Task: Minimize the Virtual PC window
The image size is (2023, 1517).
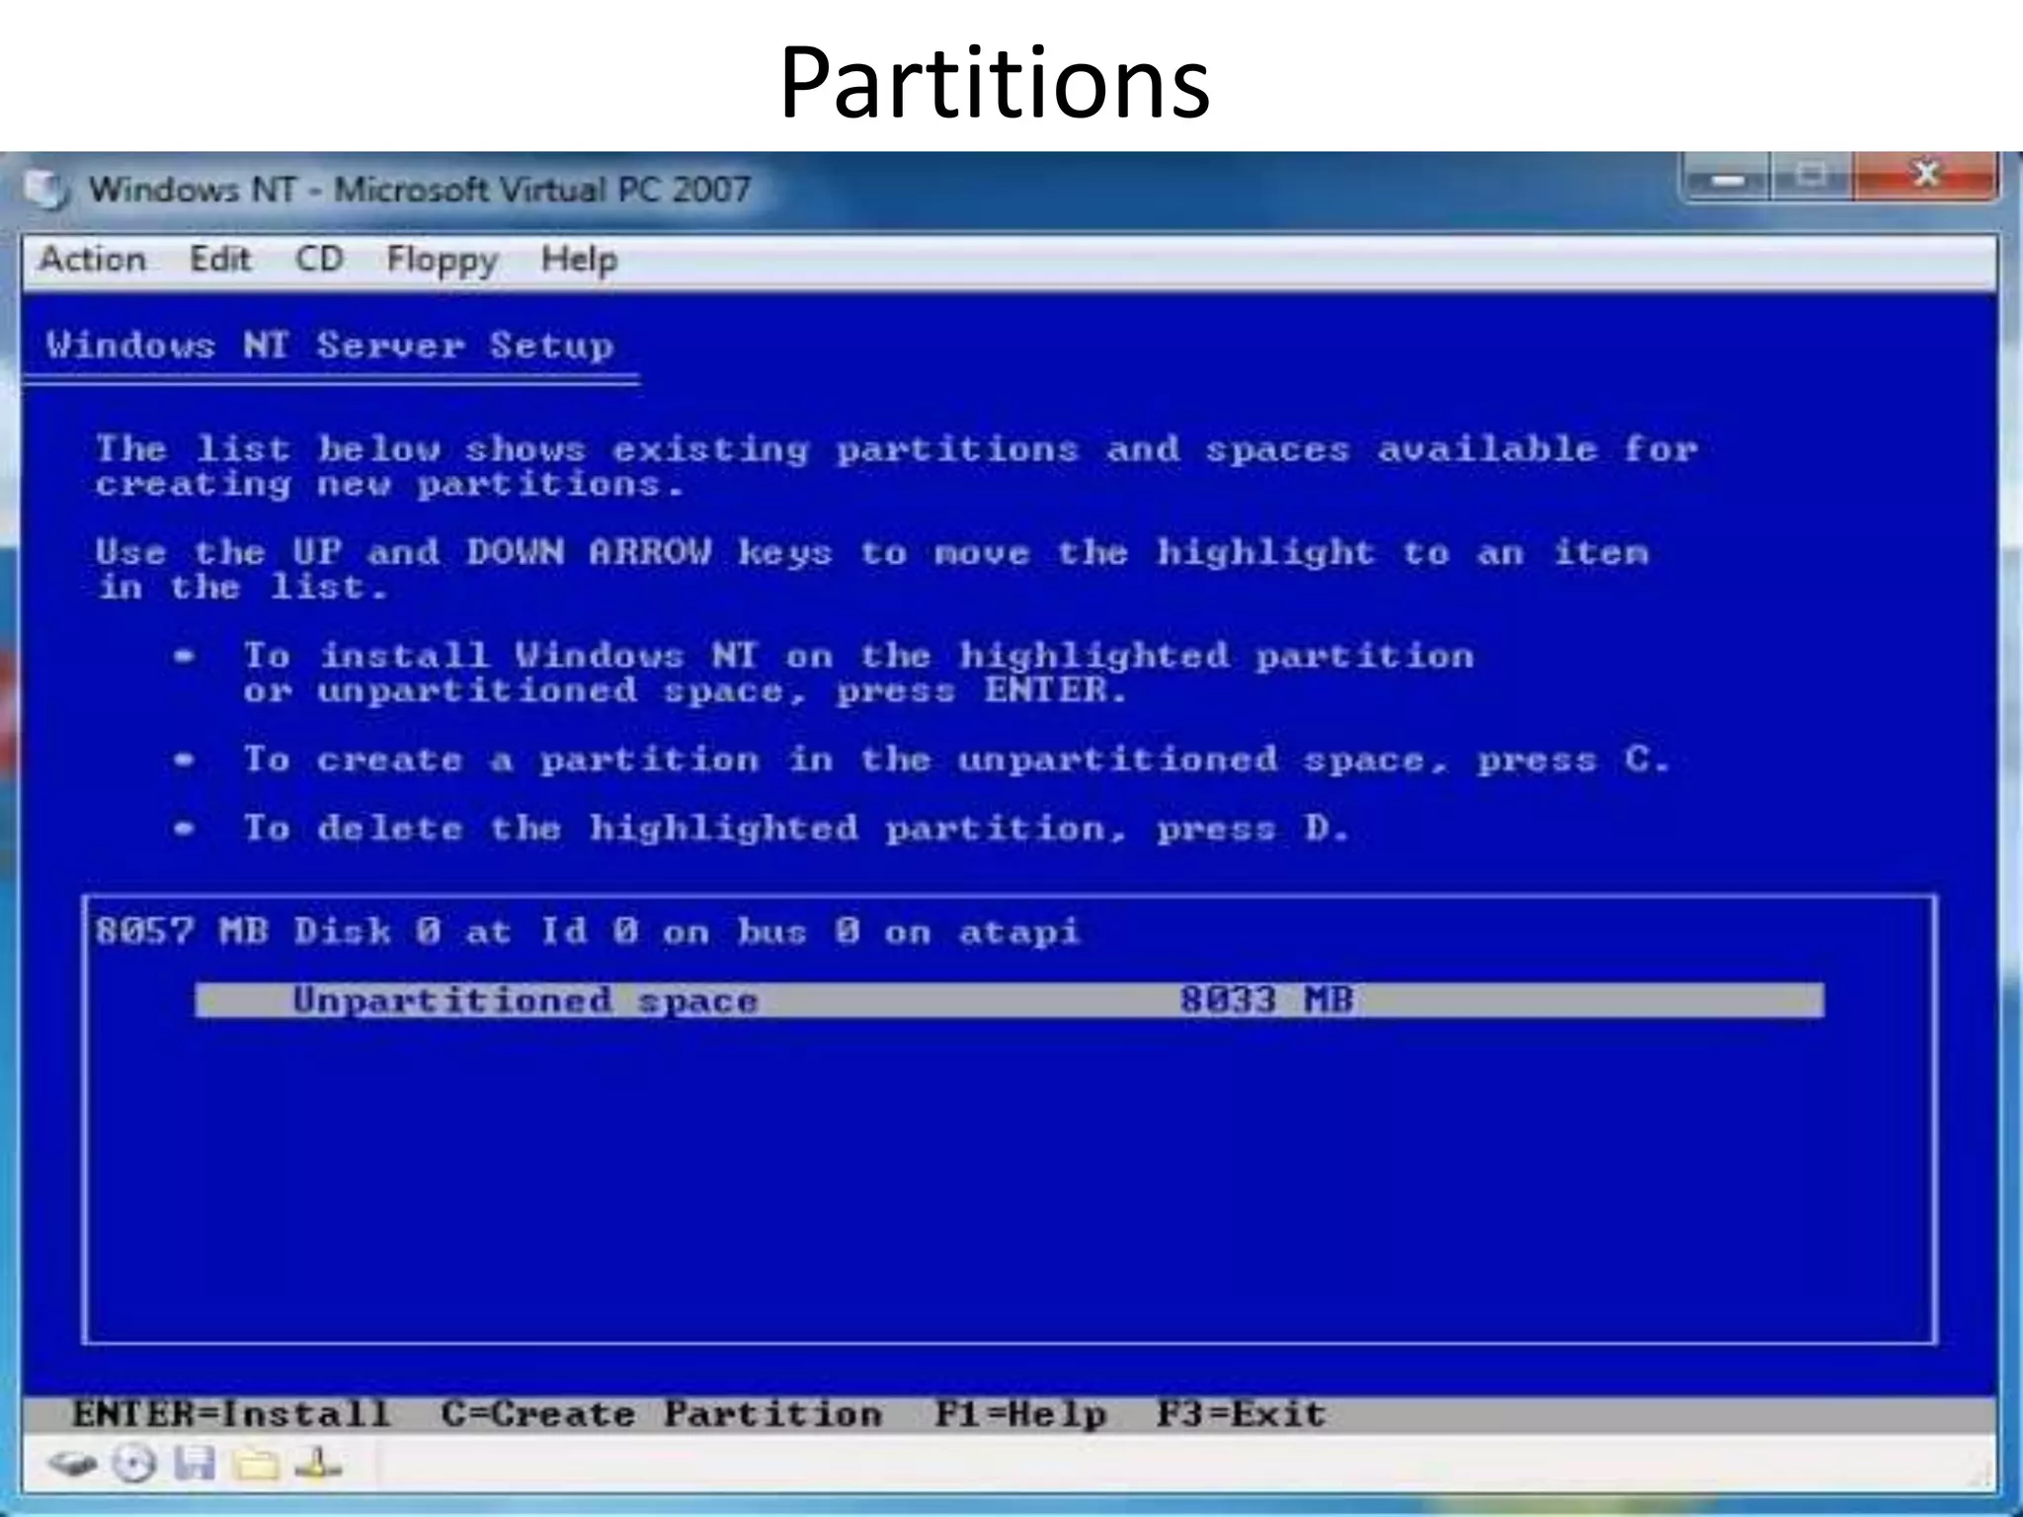Action: (x=1728, y=178)
